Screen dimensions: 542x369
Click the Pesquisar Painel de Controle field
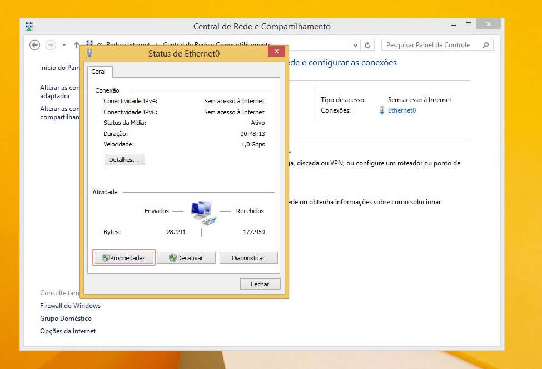(x=431, y=45)
